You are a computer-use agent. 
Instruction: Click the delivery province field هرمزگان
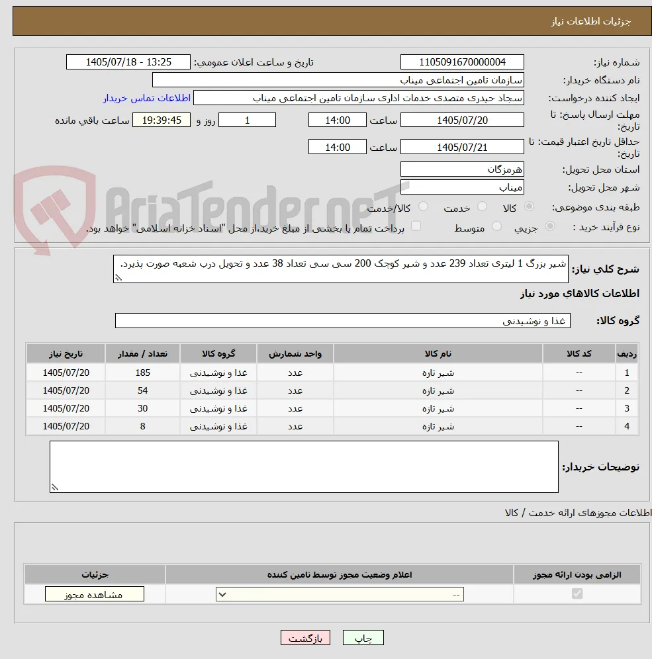tap(462, 169)
